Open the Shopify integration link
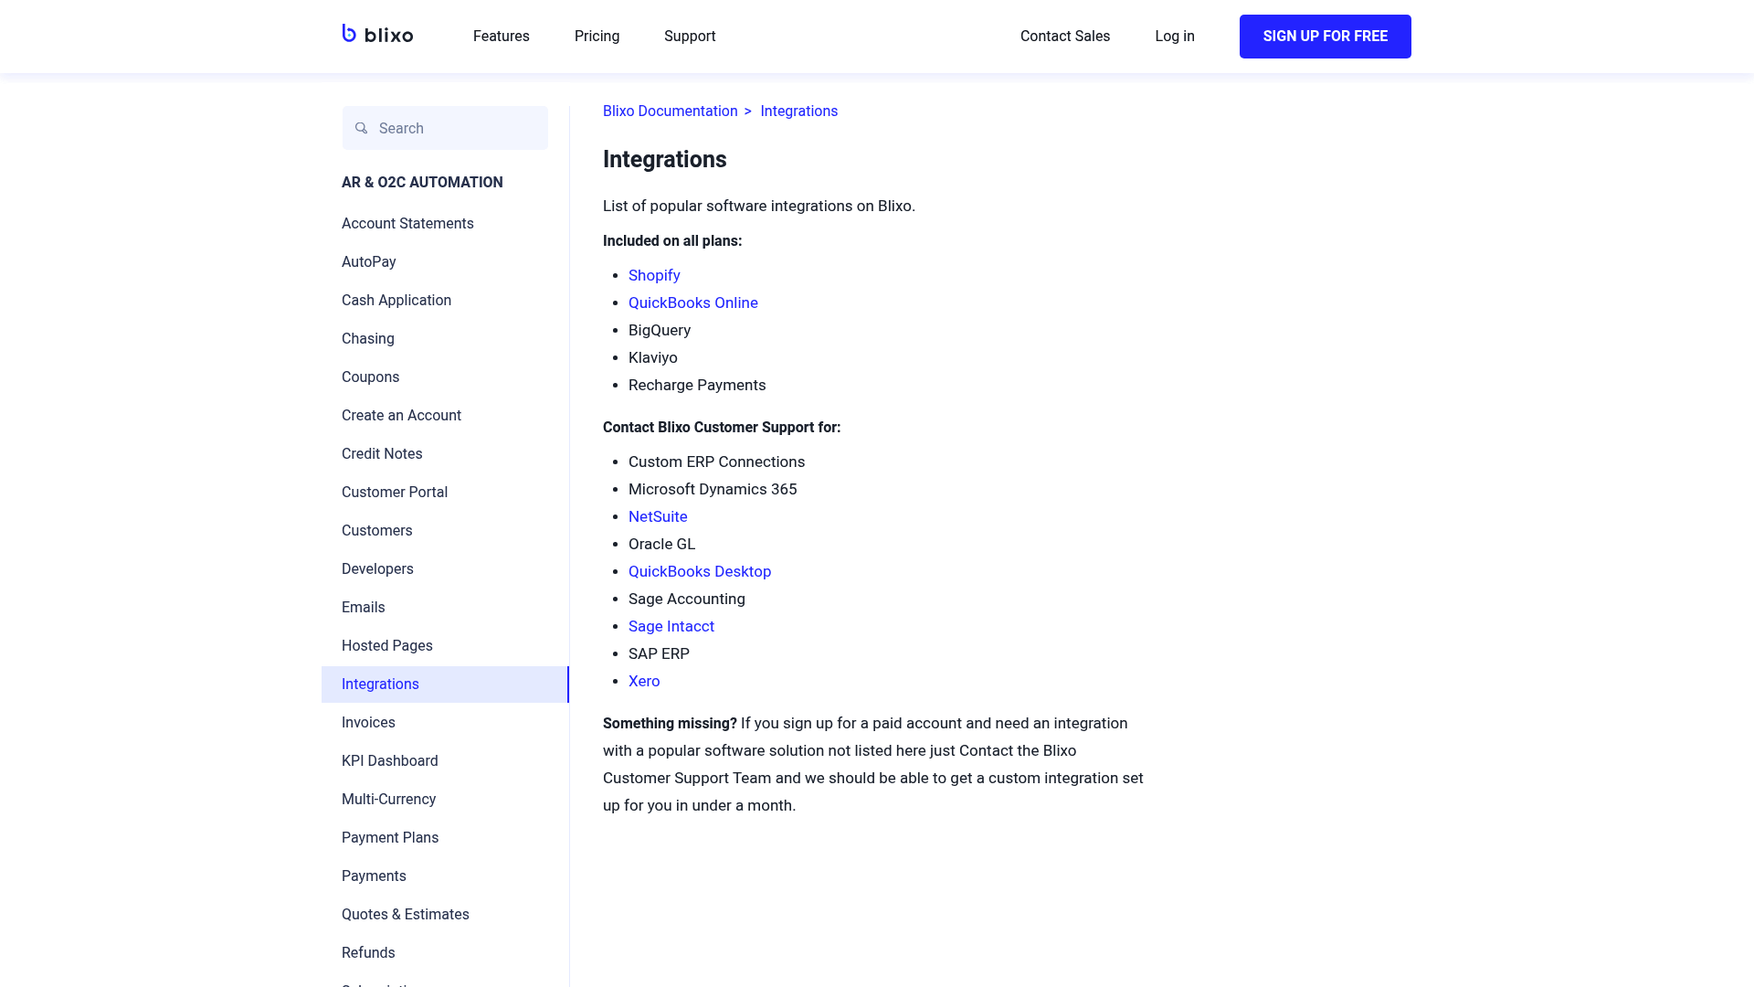Screen dimensions: 1754x987 coord(654,275)
